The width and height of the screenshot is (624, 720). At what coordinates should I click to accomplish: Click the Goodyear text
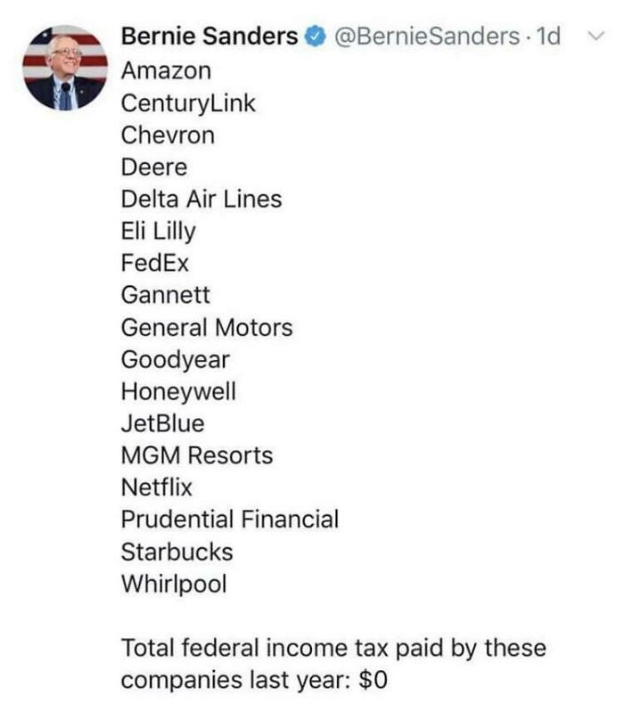pos(176,360)
